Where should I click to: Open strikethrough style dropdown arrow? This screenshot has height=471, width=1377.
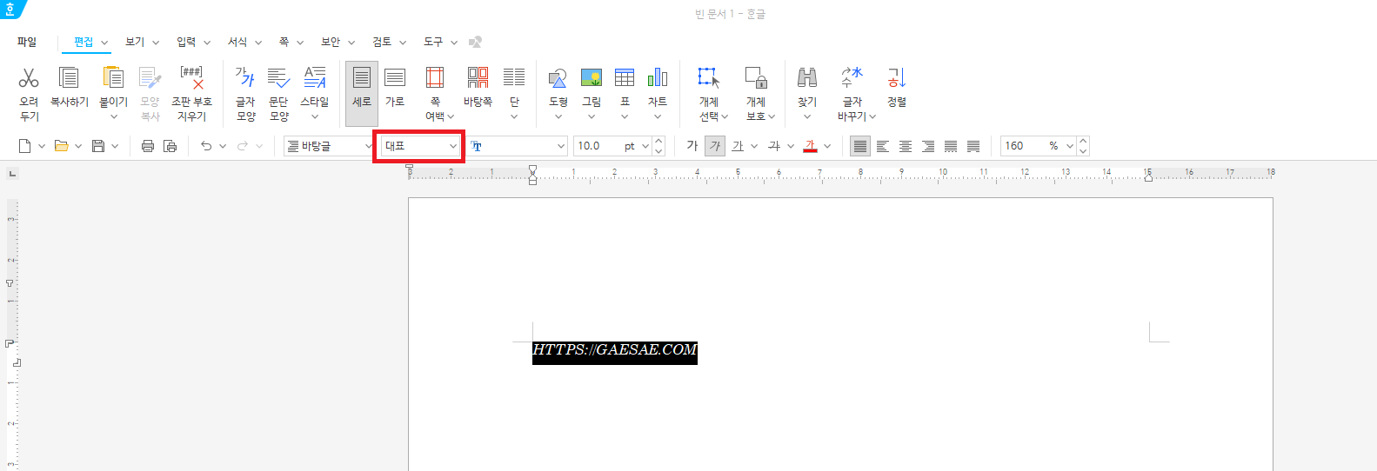pyautogui.click(x=791, y=146)
